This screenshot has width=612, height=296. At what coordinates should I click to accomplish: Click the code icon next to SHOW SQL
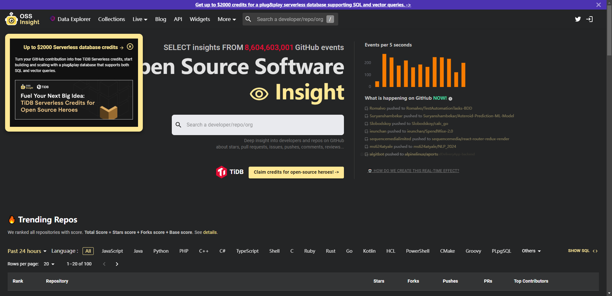tap(595, 251)
